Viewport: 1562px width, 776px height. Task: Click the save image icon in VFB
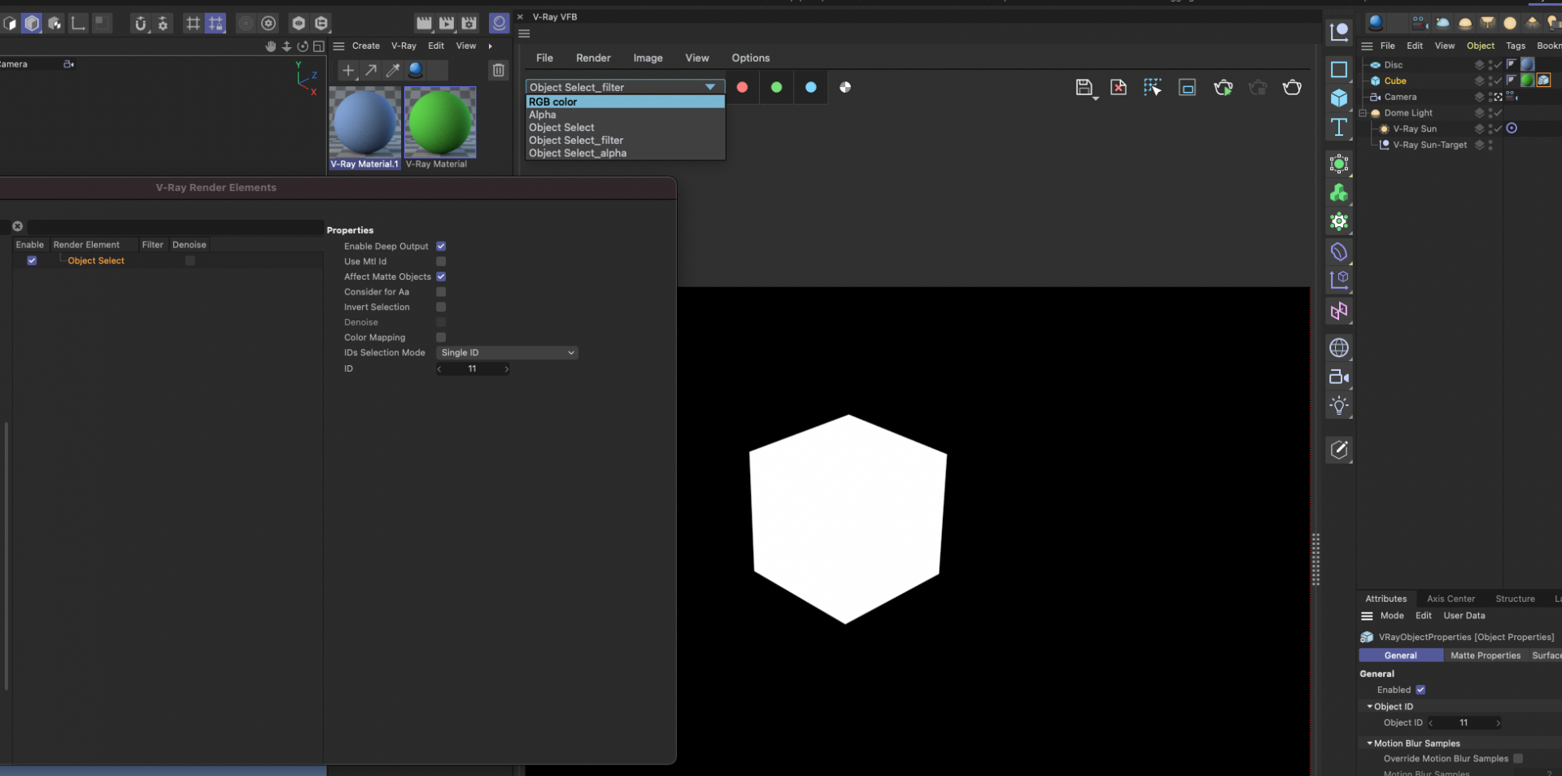click(1084, 88)
